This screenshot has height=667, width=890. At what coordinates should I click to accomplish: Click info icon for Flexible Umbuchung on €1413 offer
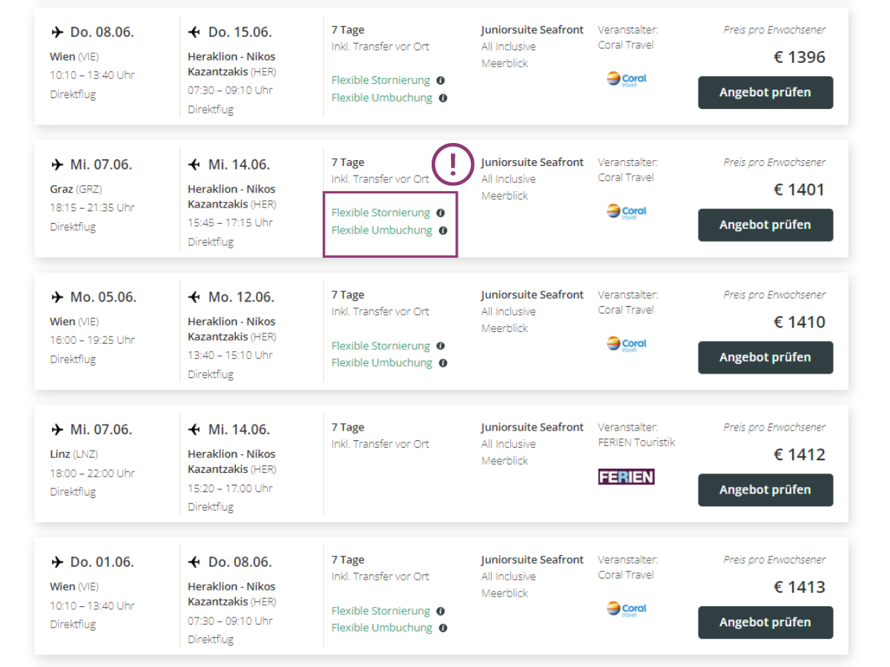pos(443,628)
